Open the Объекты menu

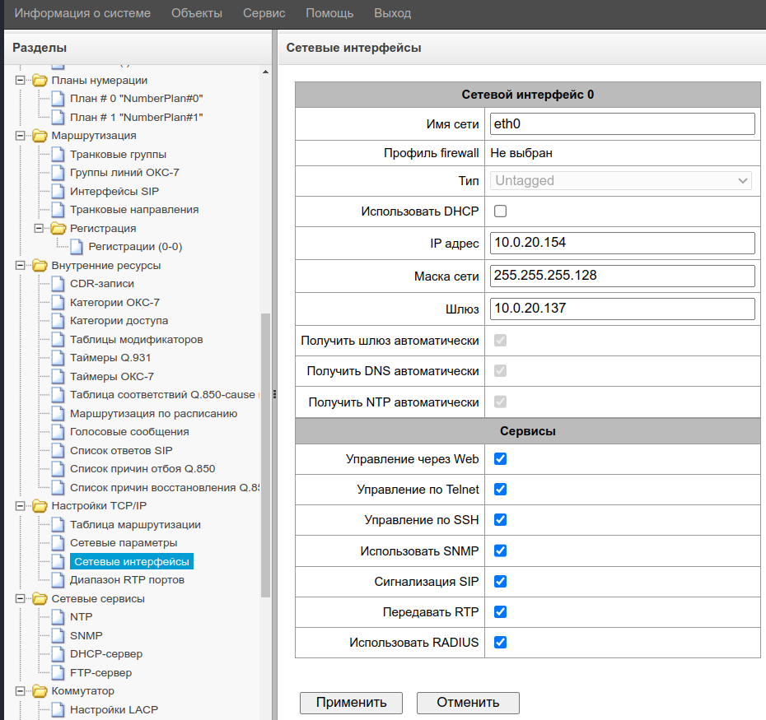coord(197,13)
